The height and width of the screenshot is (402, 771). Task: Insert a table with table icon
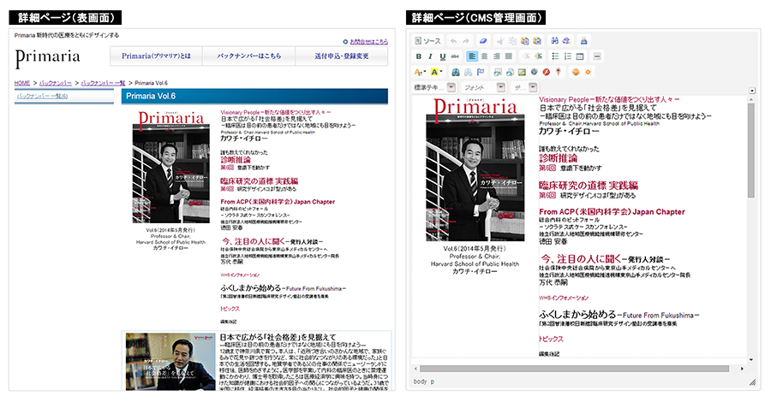coord(580,56)
